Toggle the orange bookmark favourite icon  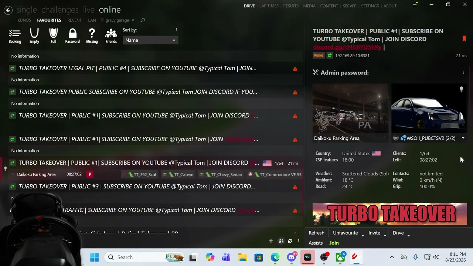pyautogui.click(x=464, y=38)
